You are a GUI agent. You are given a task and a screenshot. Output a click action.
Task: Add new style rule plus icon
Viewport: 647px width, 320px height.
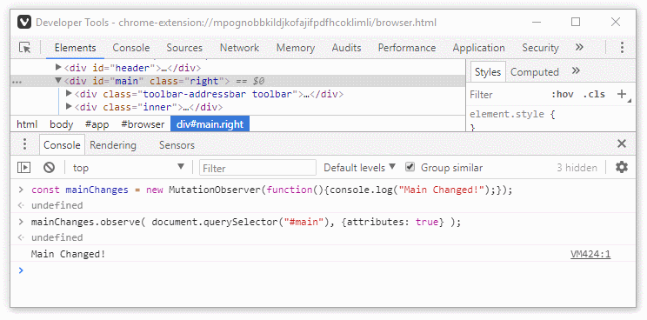(622, 95)
